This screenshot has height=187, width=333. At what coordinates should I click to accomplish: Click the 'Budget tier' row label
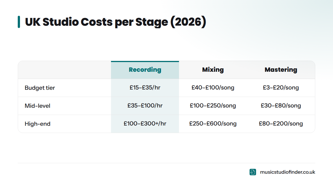point(40,88)
